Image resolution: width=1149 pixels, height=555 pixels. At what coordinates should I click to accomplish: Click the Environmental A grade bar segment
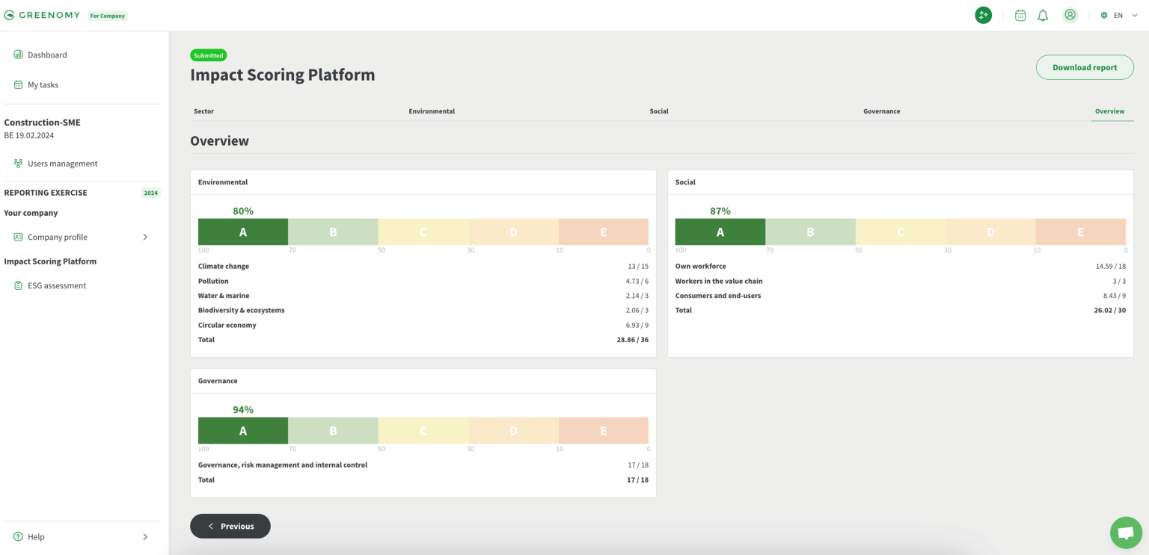pos(242,232)
